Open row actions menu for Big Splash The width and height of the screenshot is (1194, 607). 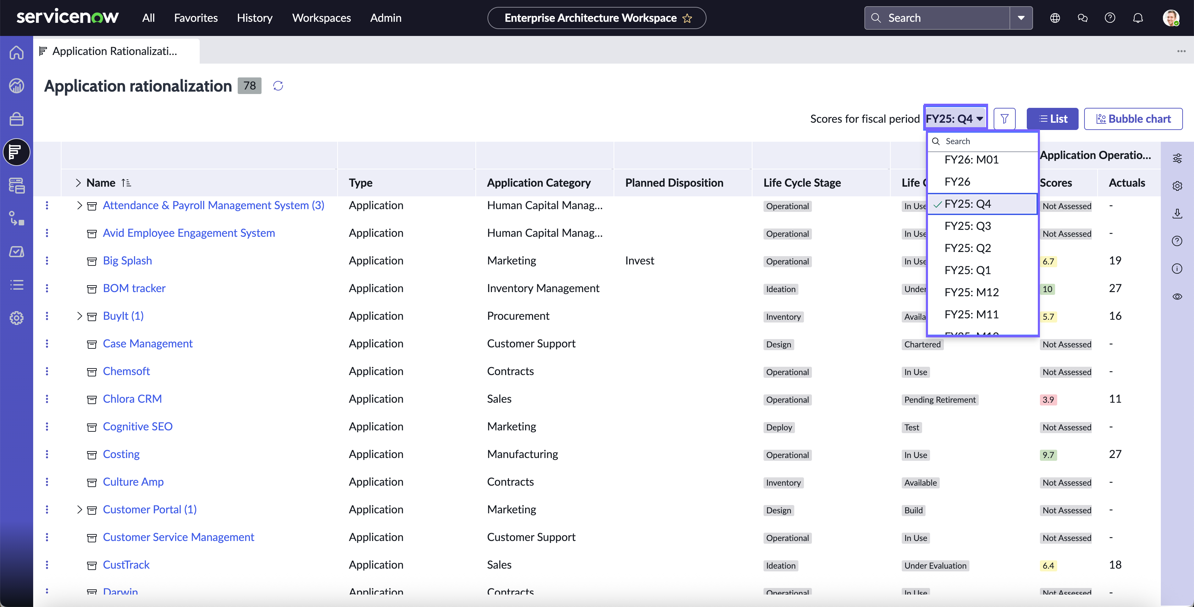pyautogui.click(x=47, y=261)
